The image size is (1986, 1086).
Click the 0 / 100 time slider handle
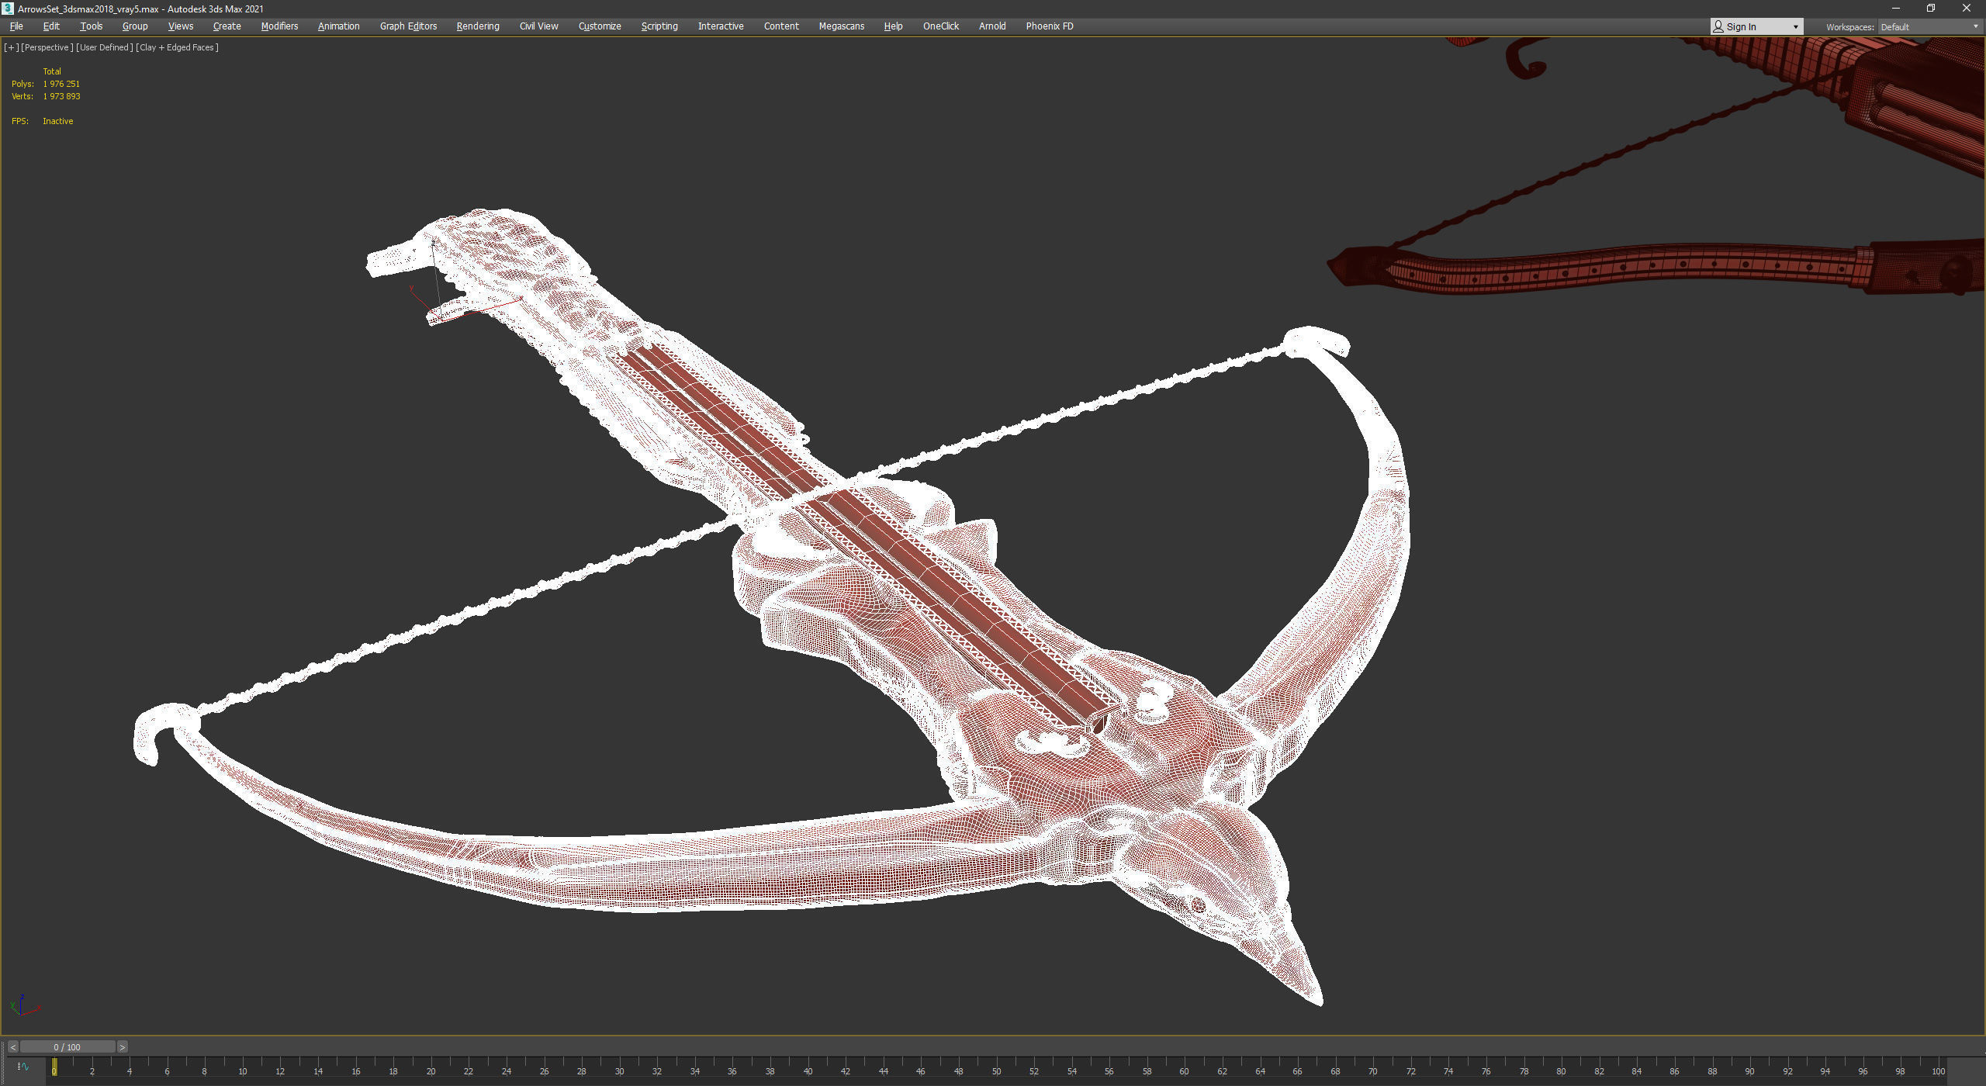tap(67, 1047)
